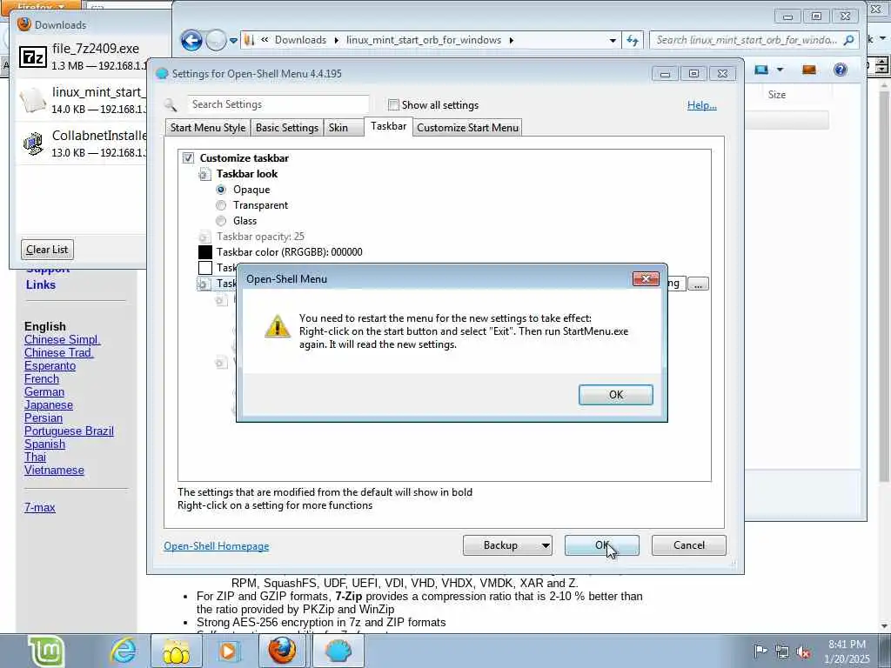Uncheck Customize taskbar checkbox
The width and height of the screenshot is (891, 668).
[188, 158]
